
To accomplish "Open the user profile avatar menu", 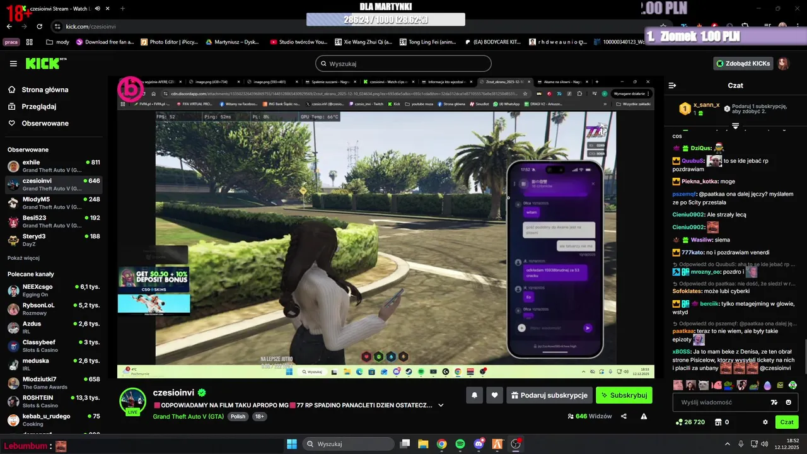I will pos(784,64).
